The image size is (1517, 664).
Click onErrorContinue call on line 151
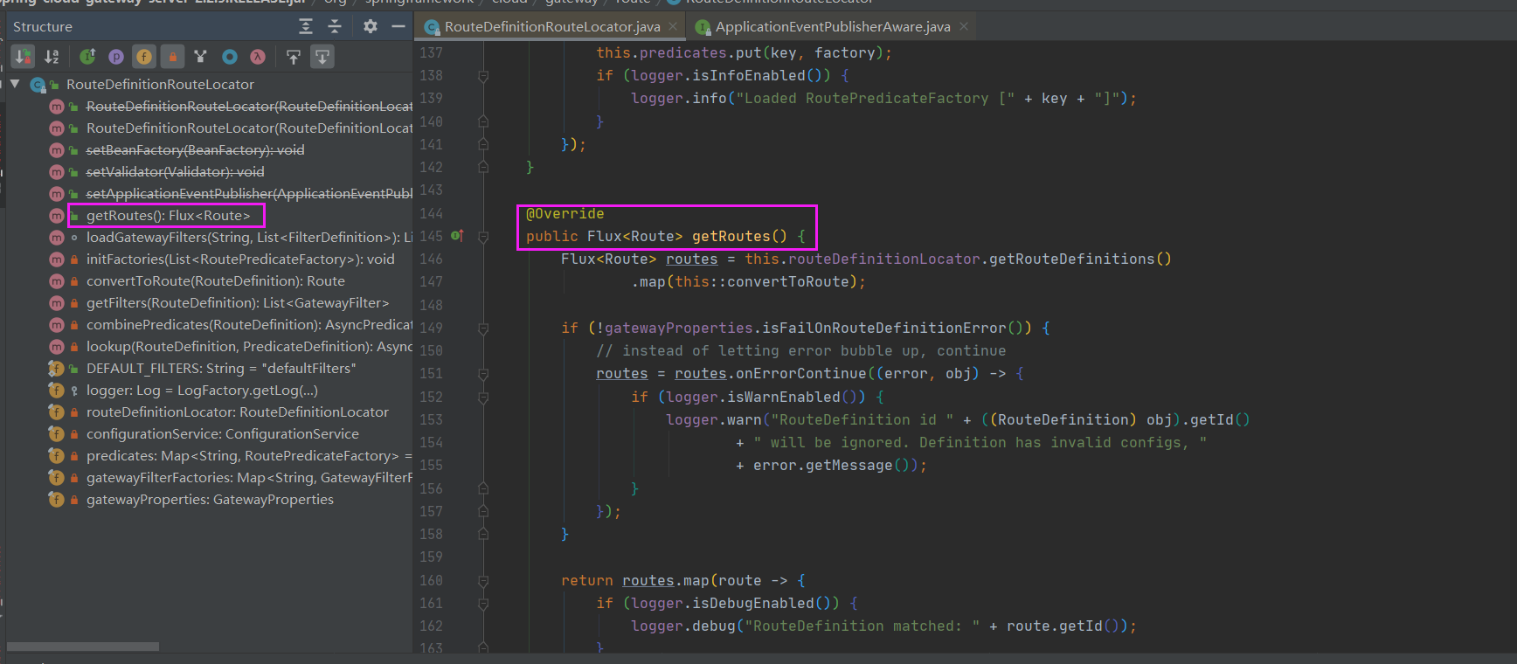(800, 374)
